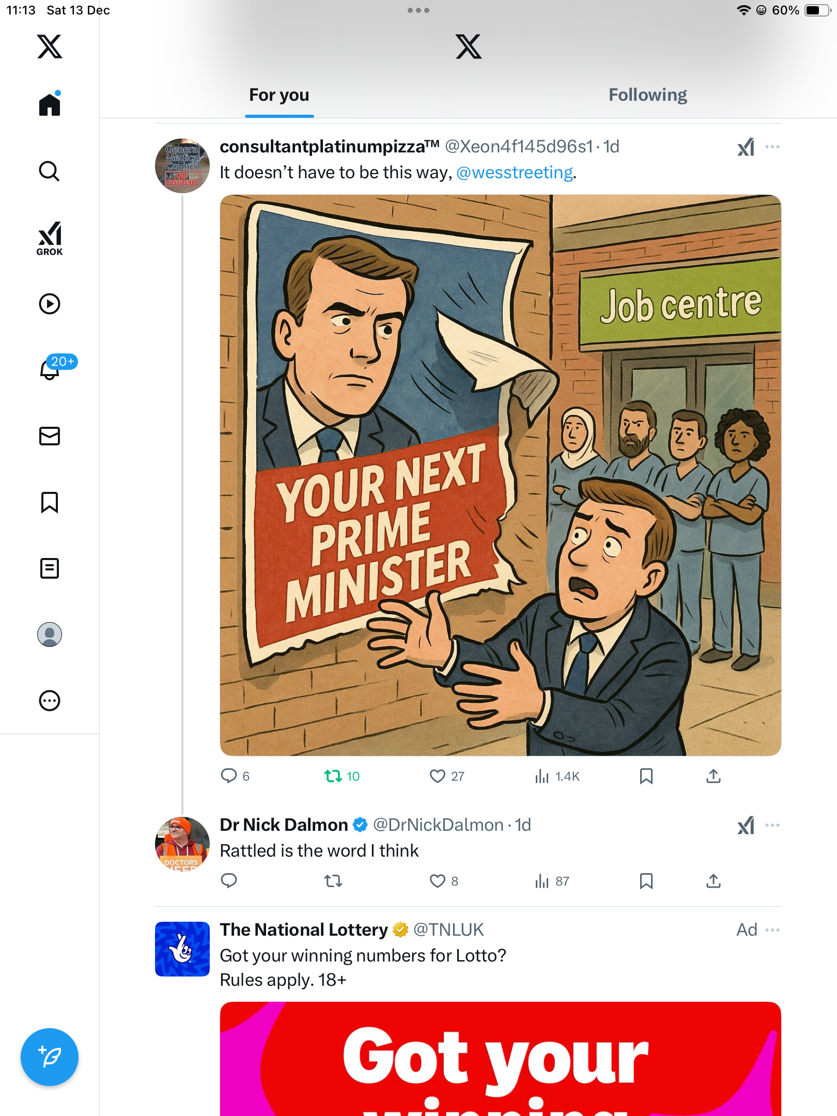837x1116 pixels.
Task: Open the Search page
Action: click(50, 171)
